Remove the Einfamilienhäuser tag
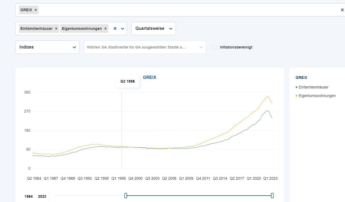The height and width of the screenshot is (202, 345). click(x=56, y=29)
